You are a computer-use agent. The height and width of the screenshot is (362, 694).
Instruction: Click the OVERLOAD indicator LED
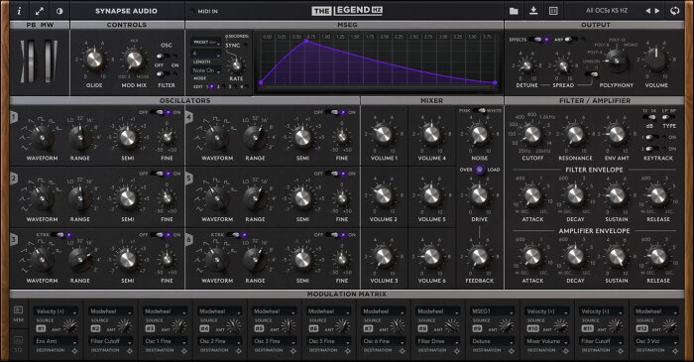click(x=480, y=170)
